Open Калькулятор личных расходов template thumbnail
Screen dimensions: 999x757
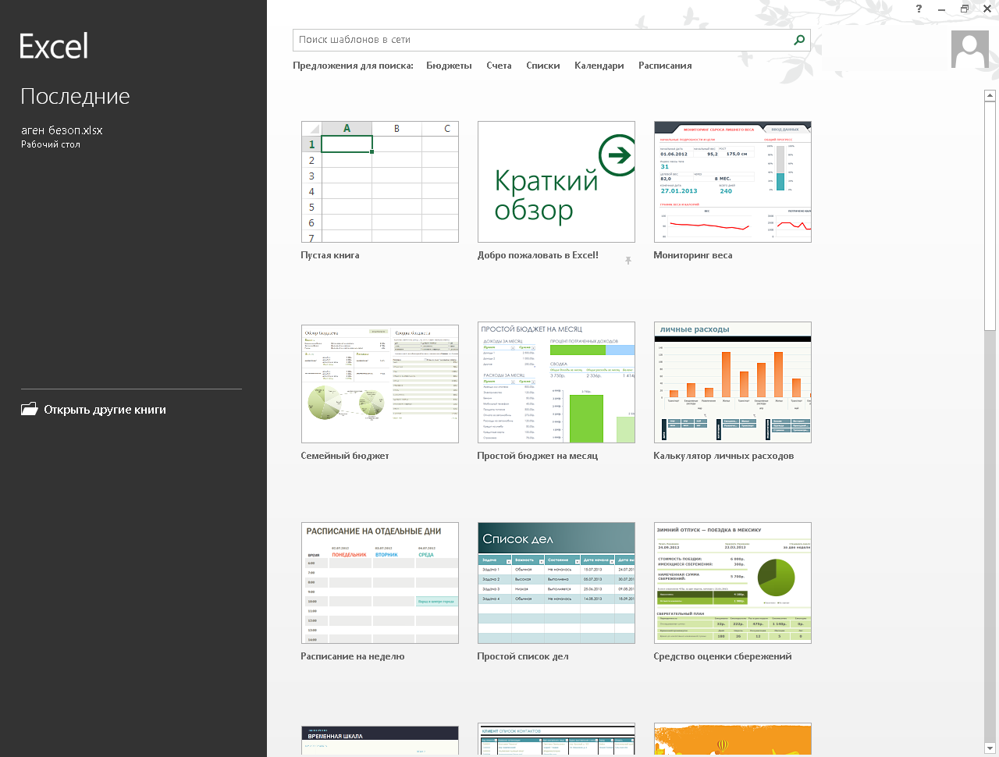[x=733, y=382]
